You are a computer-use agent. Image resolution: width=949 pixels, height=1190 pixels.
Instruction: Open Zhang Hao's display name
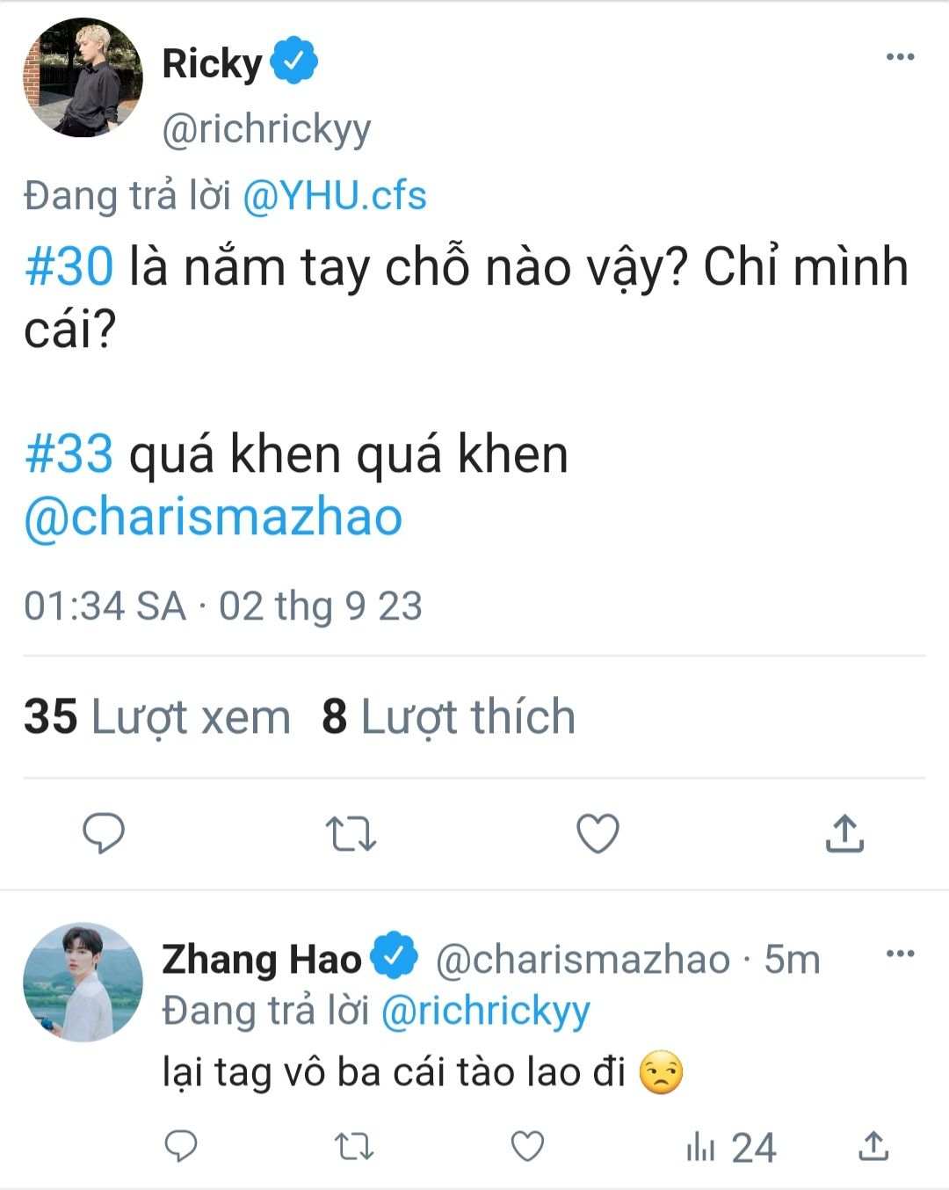coord(262,959)
